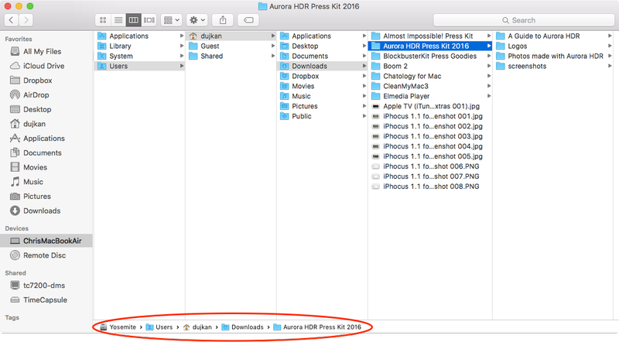Switch to column view
Screen dimensions: 619x342
coord(133,20)
